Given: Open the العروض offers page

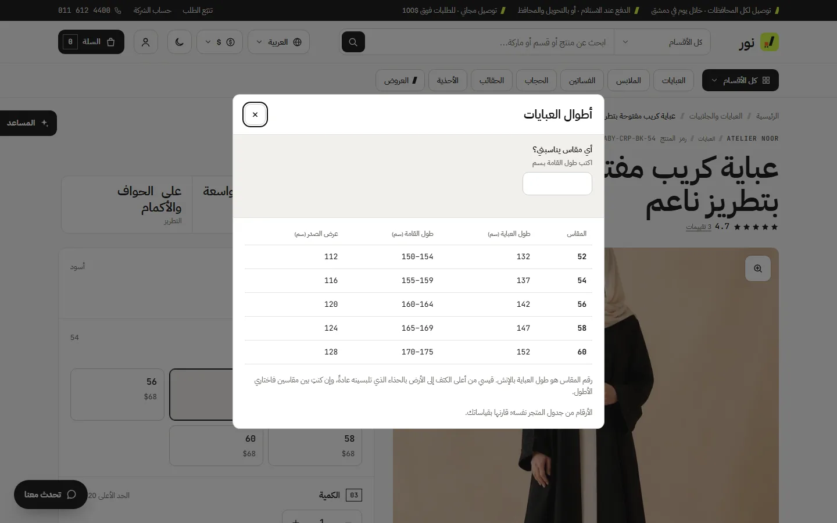Looking at the screenshot, I should (400, 80).
